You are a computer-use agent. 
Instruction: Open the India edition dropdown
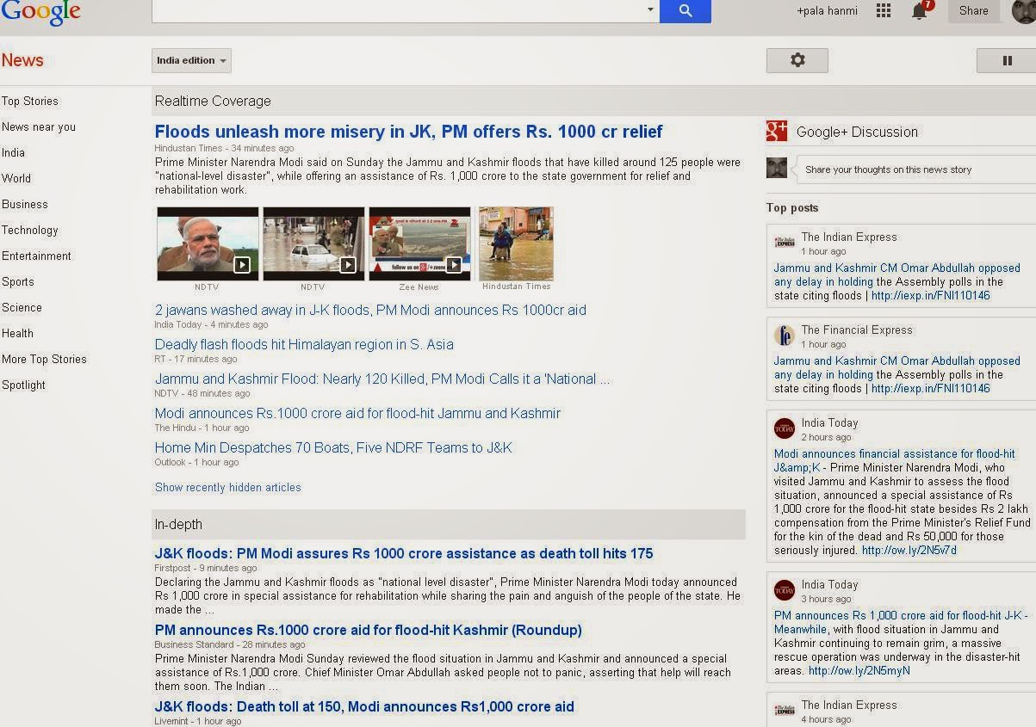point(191,60)
